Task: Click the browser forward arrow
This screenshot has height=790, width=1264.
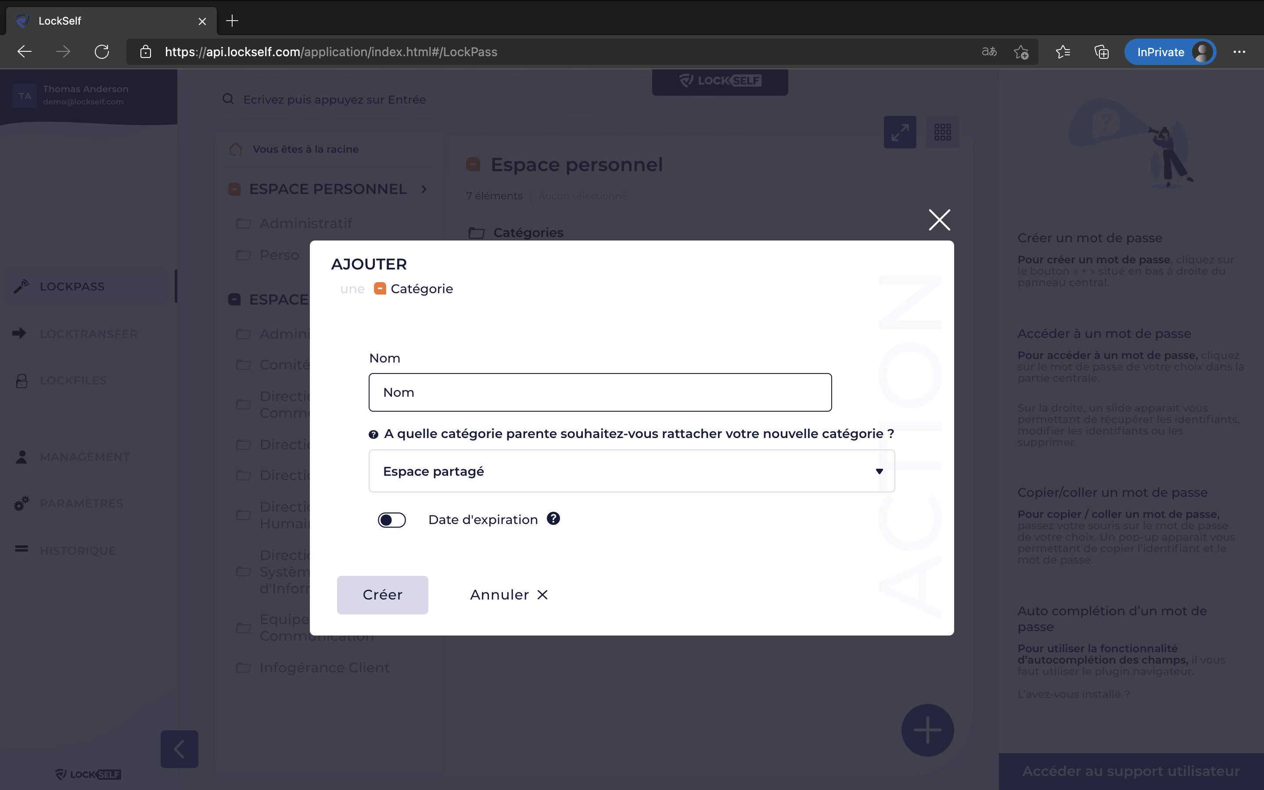Action: 63,52
